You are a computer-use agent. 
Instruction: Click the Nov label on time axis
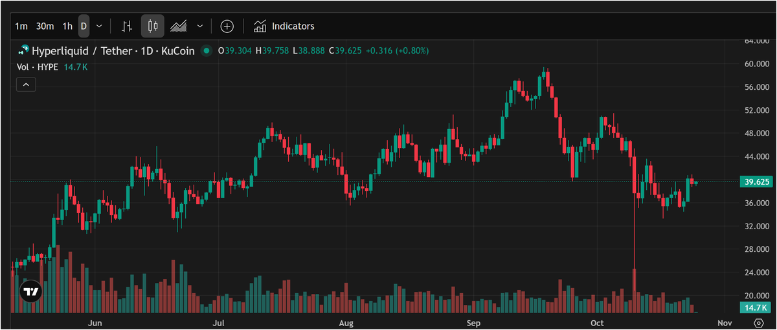point(725,322)
